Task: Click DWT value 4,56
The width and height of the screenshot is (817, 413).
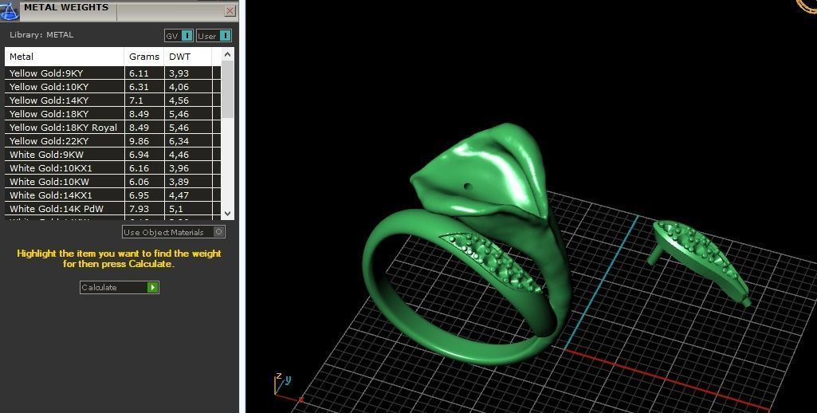Action: 179,100
